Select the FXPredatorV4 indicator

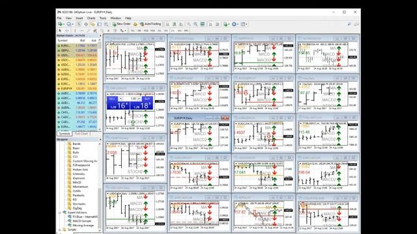pyautogui.click(x=81, y=165)
